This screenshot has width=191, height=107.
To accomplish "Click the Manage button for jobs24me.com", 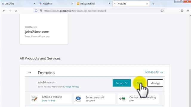I will [x=155, y=83].
